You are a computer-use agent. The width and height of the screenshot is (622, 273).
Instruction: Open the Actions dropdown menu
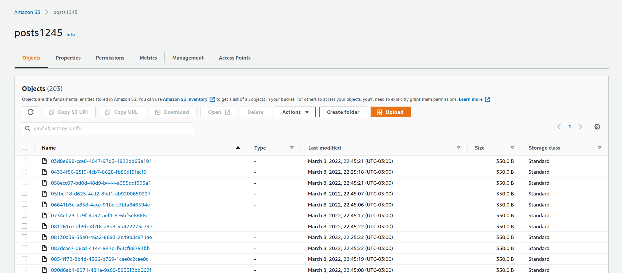295,112
